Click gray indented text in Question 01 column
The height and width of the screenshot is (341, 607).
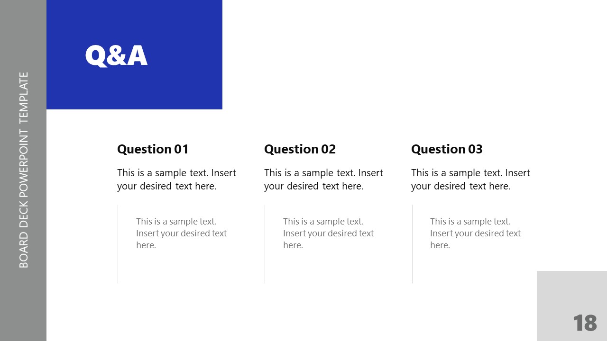tap(181, 233)
